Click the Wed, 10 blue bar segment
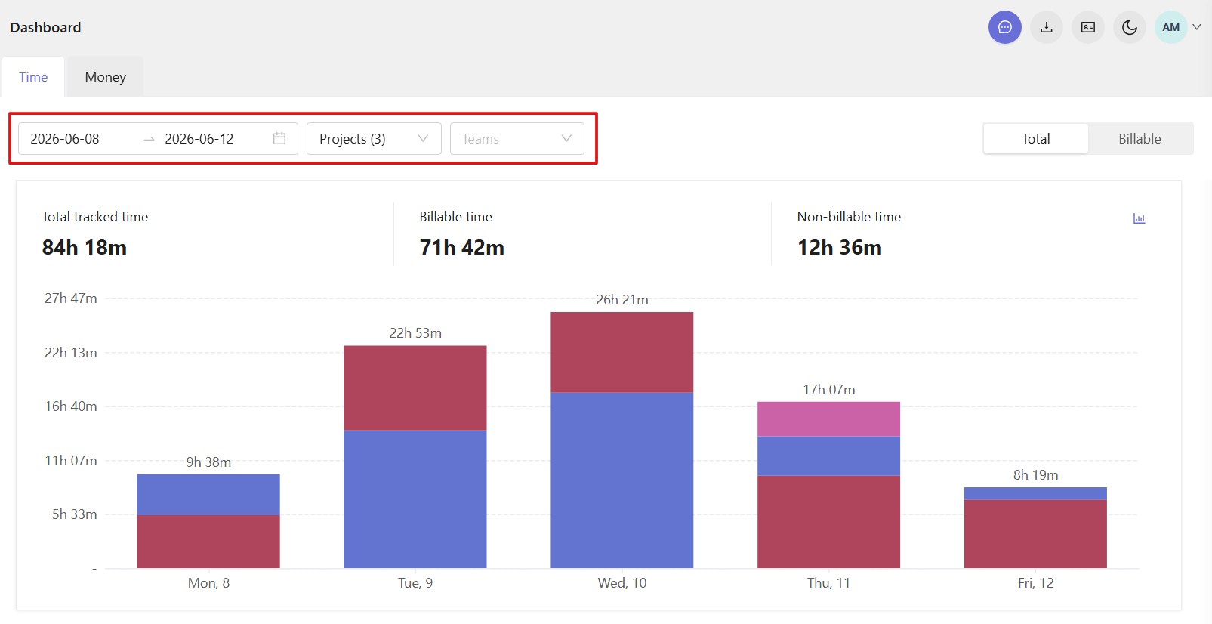This screenshot has width=1212, height=624. click(x=622, y=480)
